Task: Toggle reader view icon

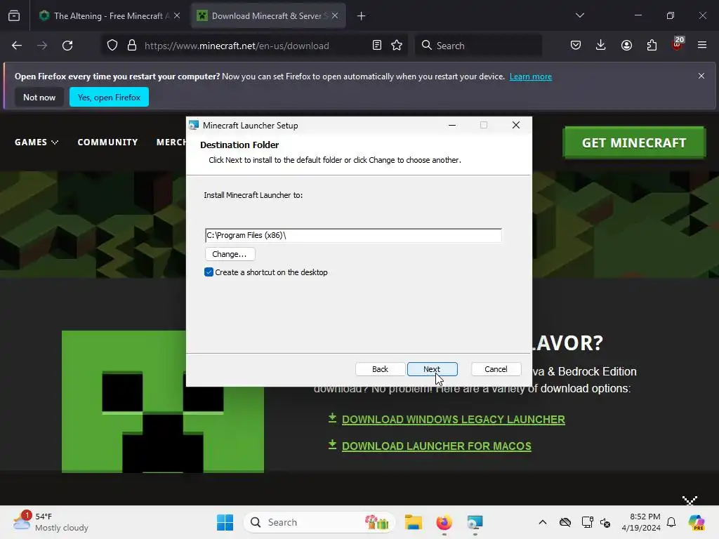Action: pyautogui.click(x=377, y=46)
